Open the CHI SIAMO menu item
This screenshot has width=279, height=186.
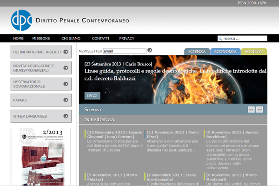71,39
